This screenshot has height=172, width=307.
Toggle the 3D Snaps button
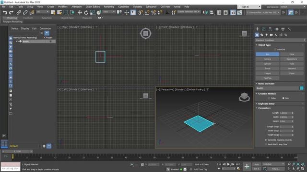(141, 13)
